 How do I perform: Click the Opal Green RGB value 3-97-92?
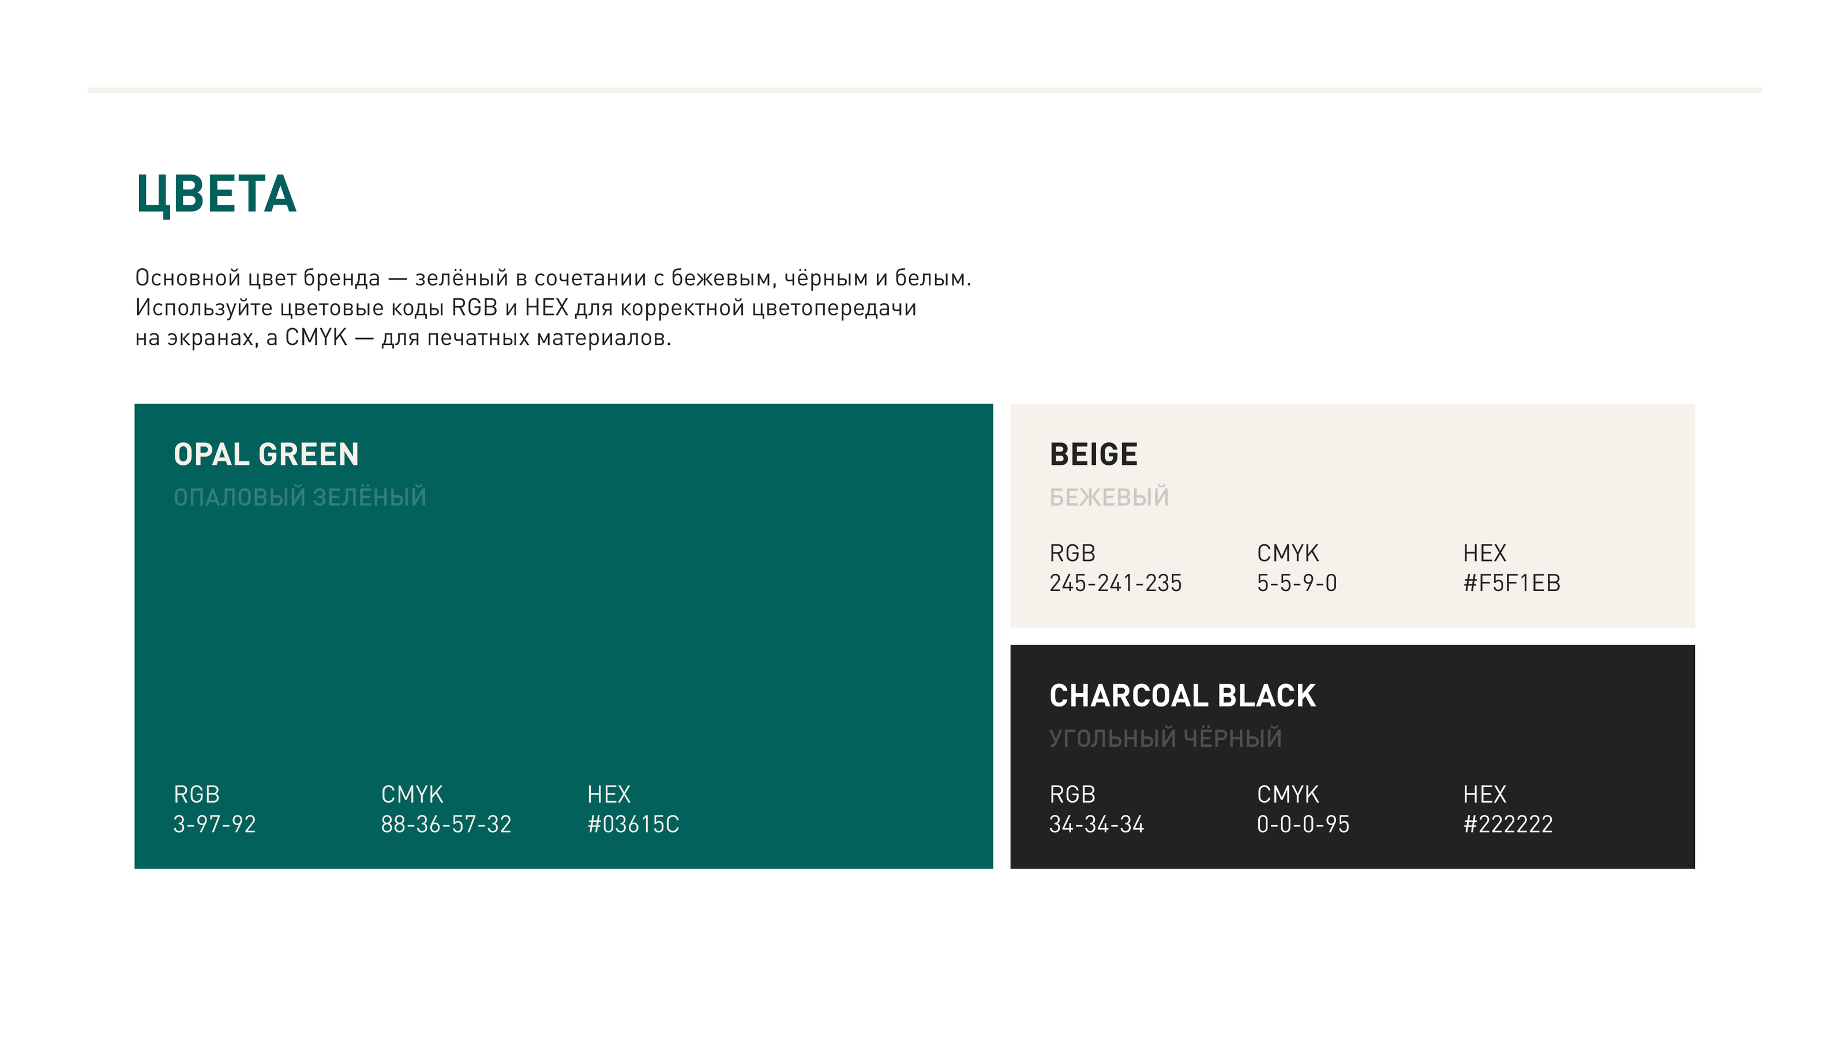point(214,825)
